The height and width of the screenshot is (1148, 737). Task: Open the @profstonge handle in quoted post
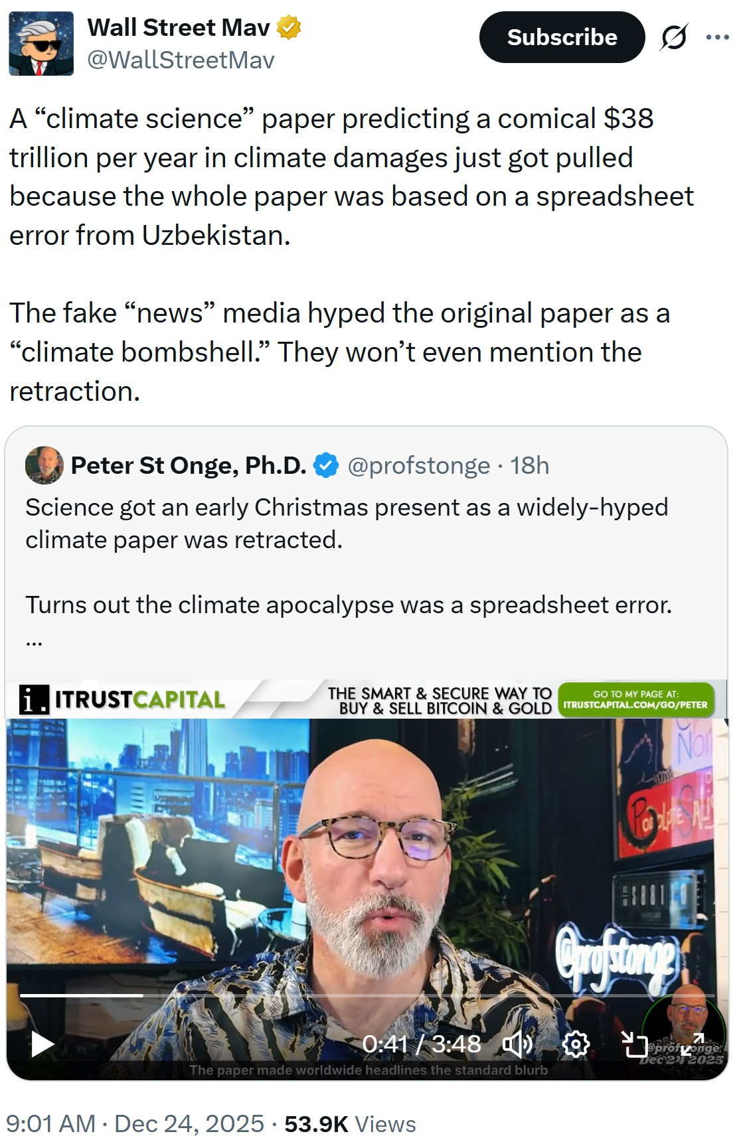click(x=419, y=466)
